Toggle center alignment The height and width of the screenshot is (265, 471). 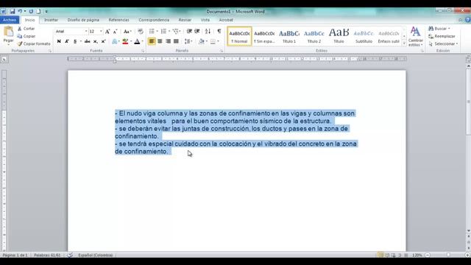point(160,41)
